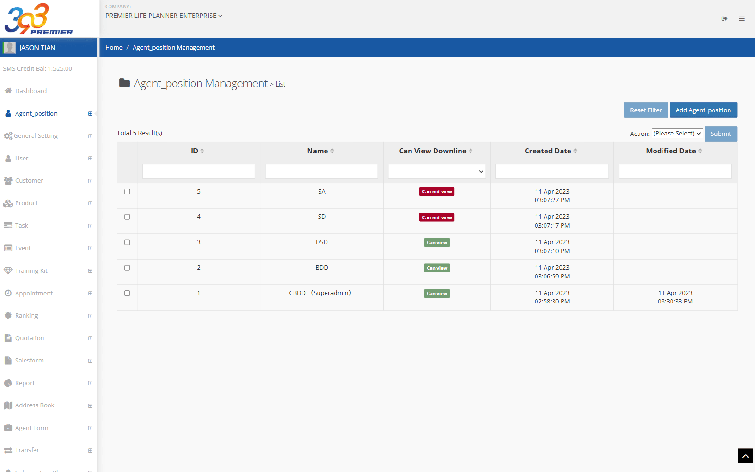Image resolution: width=755 pixels, height=472 pixels.
Task: Click the Report pie chart icon
Action: click(x=8, y=383)
